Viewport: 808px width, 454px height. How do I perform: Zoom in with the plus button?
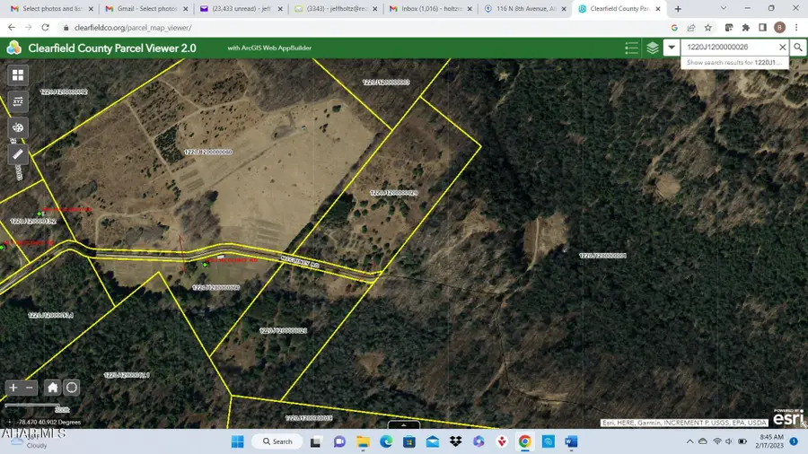click(13, 388)
